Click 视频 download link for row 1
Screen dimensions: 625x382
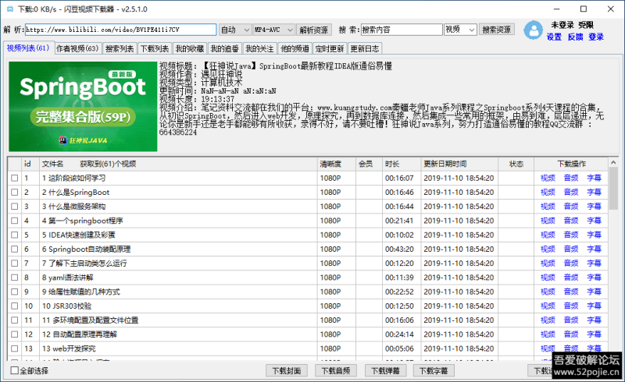[548, 178]
